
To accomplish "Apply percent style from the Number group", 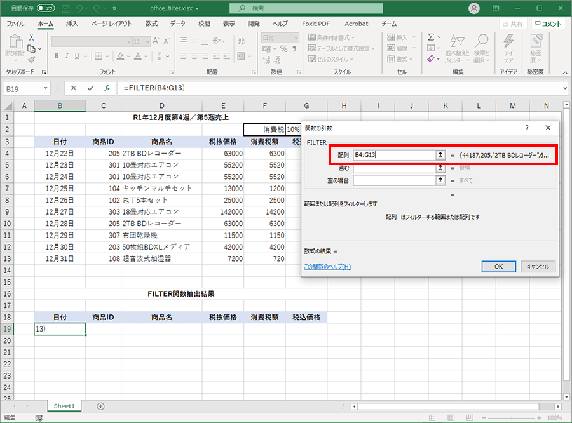I will tap(285, 49).
